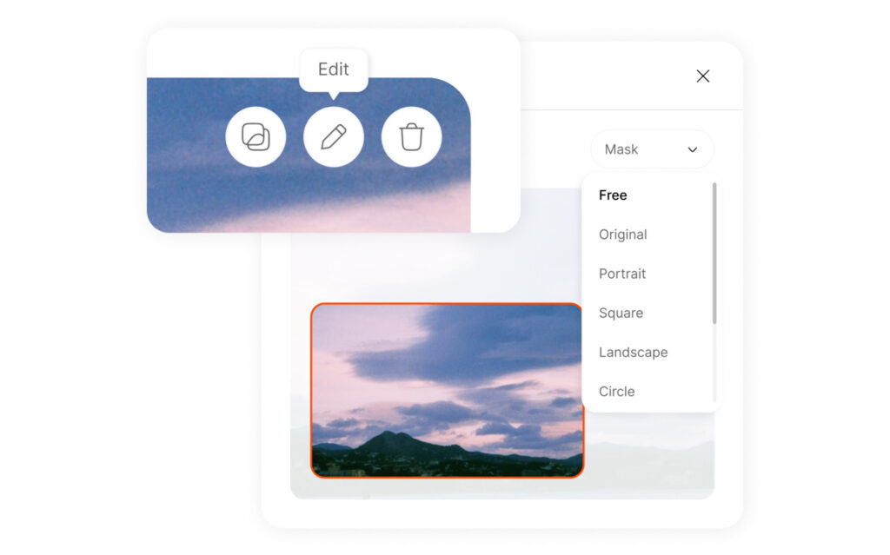890x555 pixels.
Task: Select the "Landscape" mask option
Action: click(x=633, y=352)
